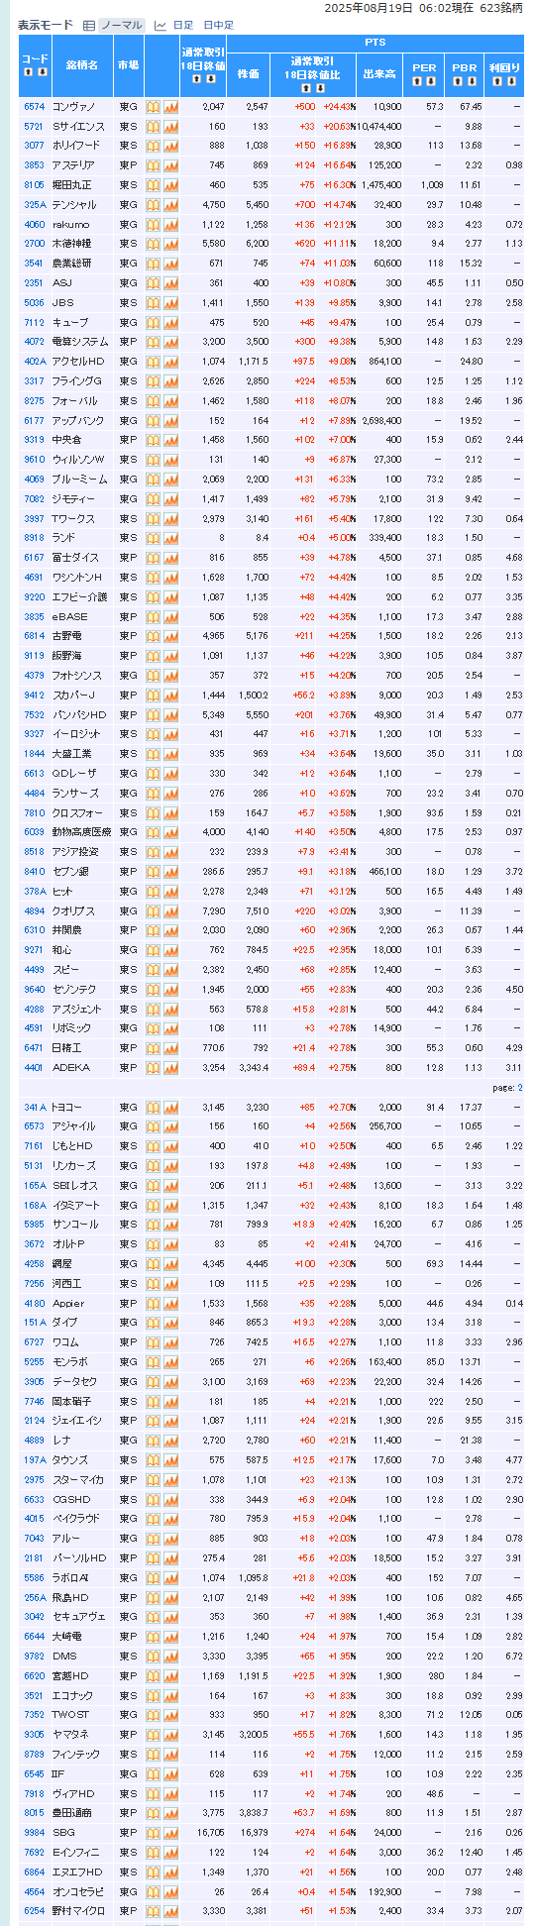
Task: Open book icon for アステリア row
Action: click(154, 165)
